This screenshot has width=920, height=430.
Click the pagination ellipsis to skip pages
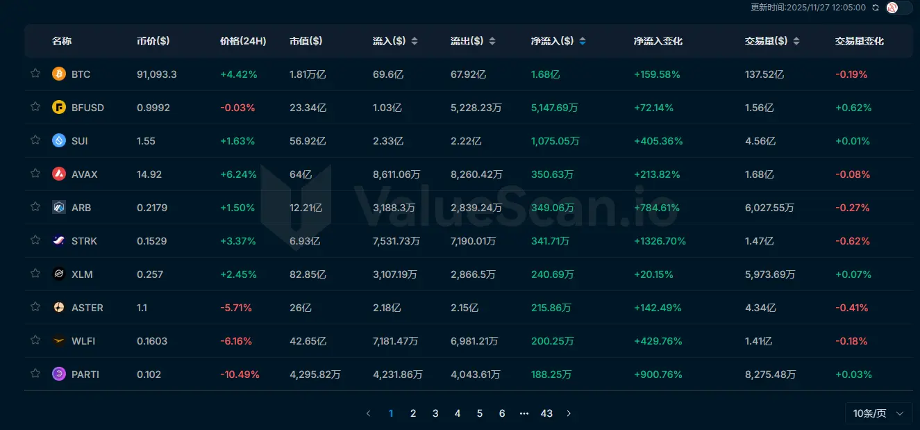(524, 413)
